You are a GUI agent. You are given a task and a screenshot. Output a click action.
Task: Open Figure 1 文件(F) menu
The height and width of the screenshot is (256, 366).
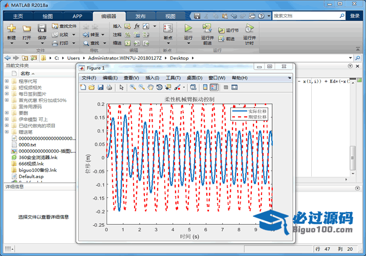[89, 78]
